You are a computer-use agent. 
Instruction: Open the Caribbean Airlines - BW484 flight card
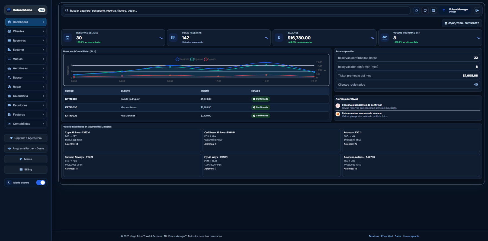271,140
